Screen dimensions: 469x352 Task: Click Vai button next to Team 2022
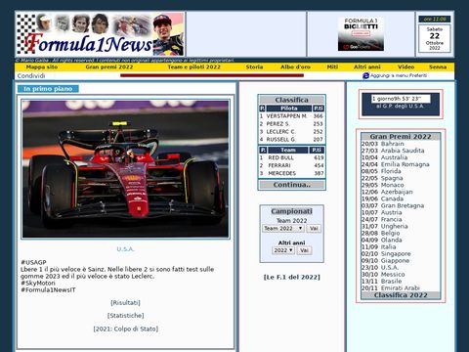click(x=314, y=229)
